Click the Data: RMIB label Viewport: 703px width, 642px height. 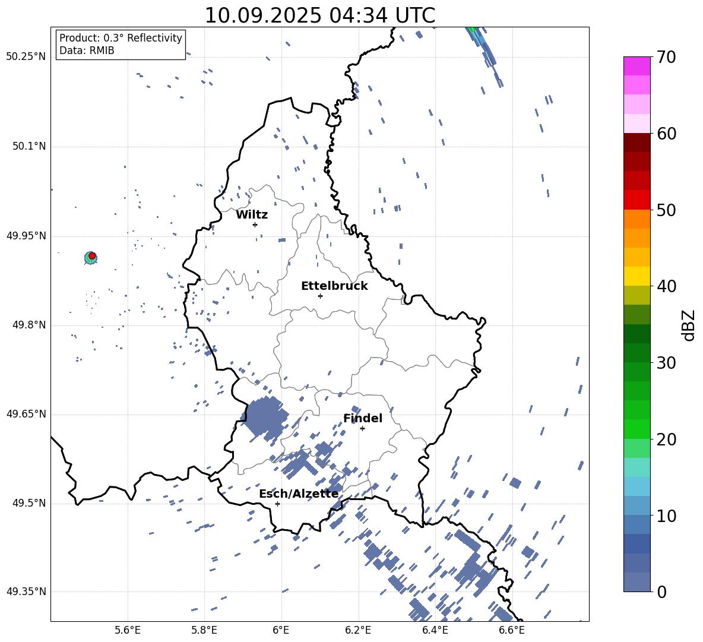coord(87,50)
